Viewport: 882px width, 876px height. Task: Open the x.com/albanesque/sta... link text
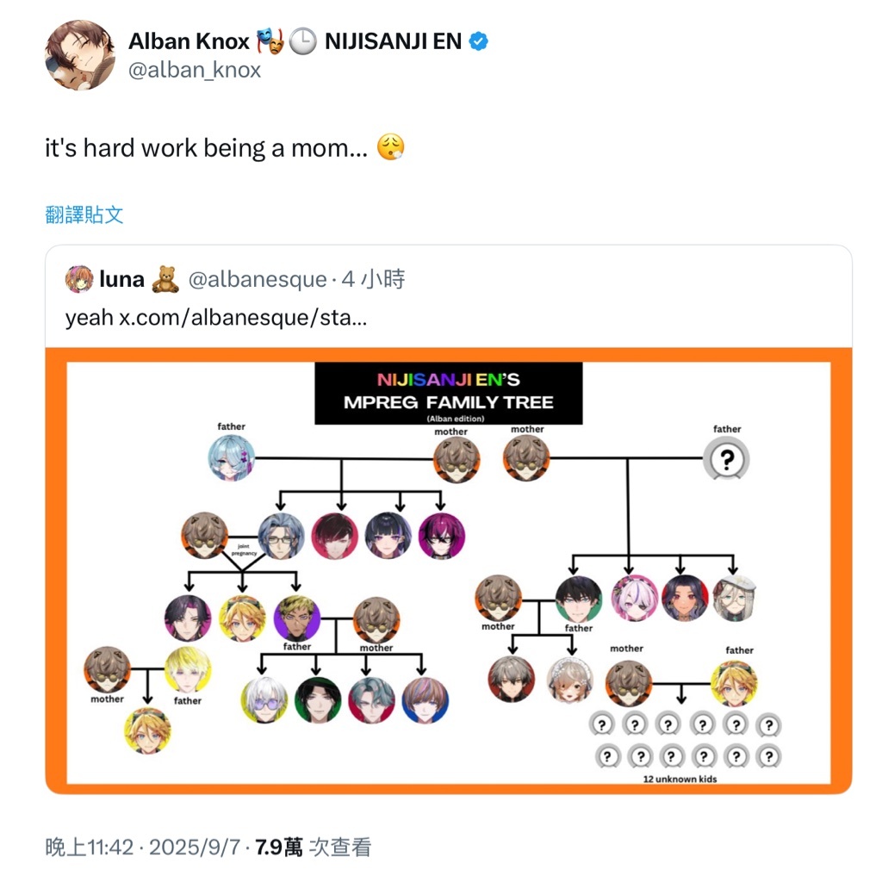(x=243, y=318)
